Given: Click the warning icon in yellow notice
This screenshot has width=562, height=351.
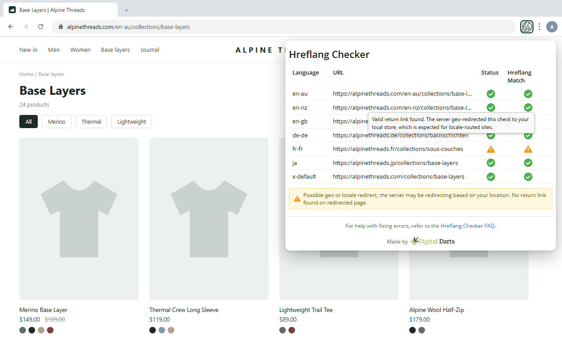Looking at the screenshot, I should [x=297, y=199].
